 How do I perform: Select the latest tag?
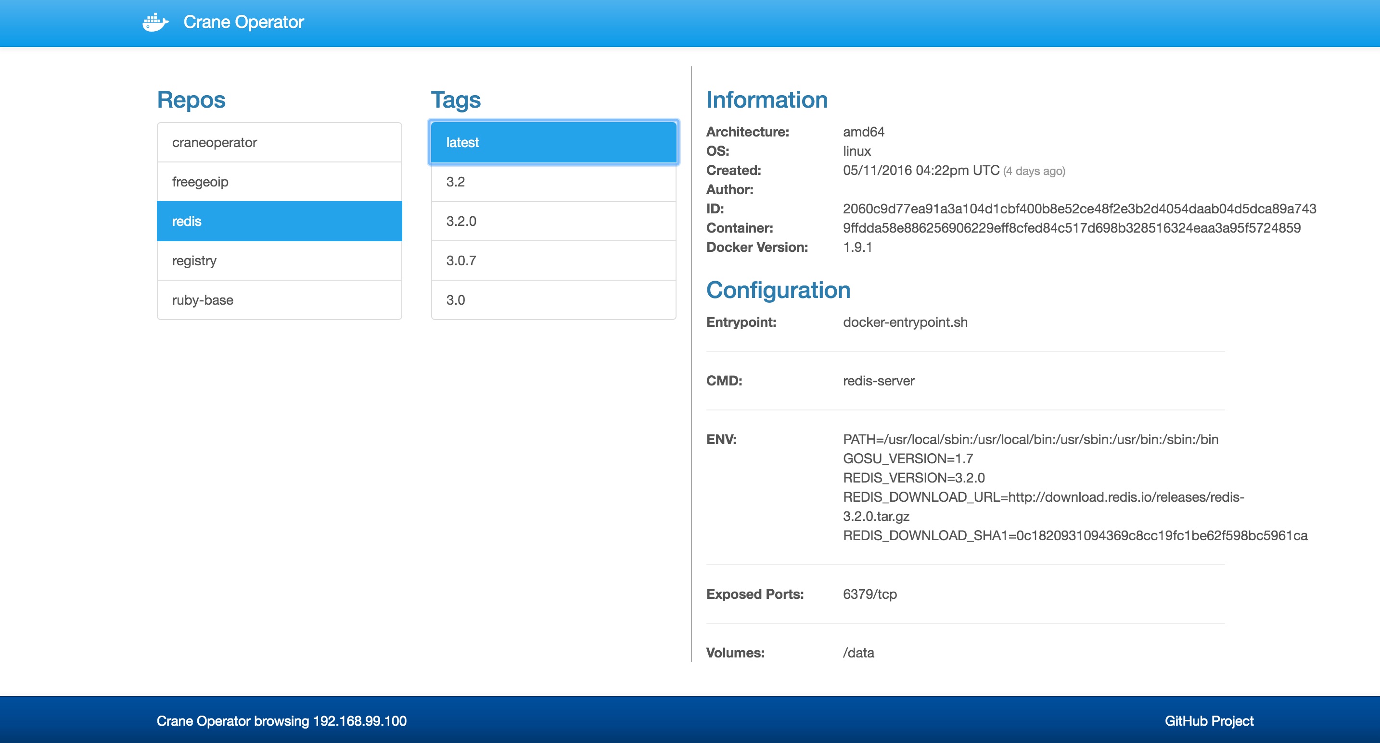click(x=553, y=142)
